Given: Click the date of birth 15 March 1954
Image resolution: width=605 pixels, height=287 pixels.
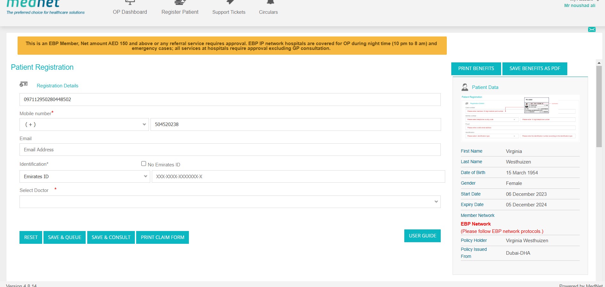Looking at the screenshot, I should [522, 173].
